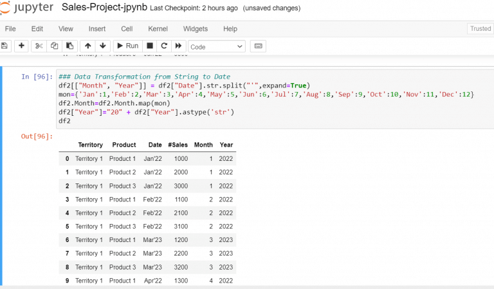Insert a cell below with plus icon

click(x=21, y=46)
